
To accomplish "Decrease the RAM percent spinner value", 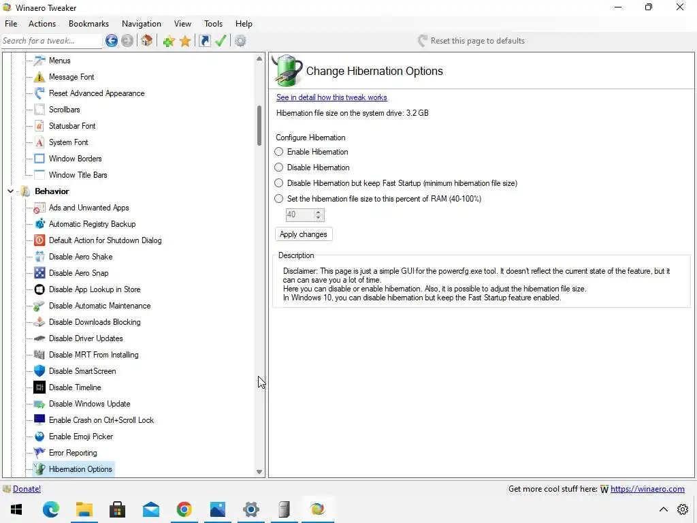I will (319, 217).
